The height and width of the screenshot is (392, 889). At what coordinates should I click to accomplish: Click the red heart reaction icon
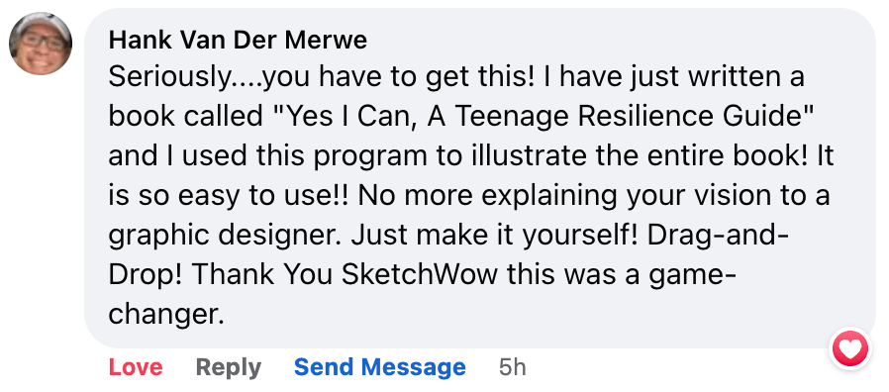point(849,348)
